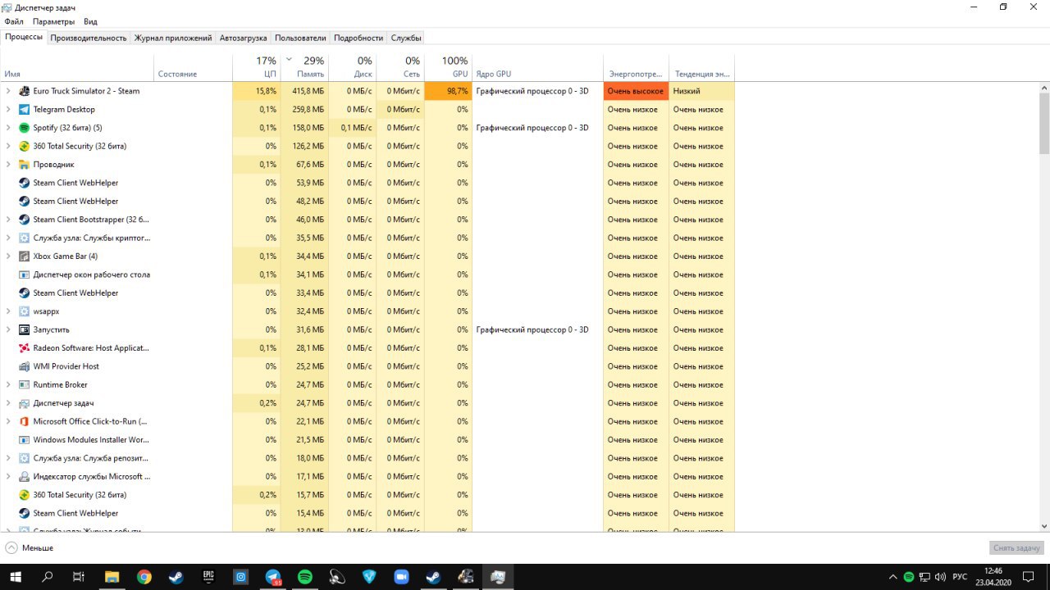
Task: Switch to the Журнал приложений tab
Action: click(173, 38)
